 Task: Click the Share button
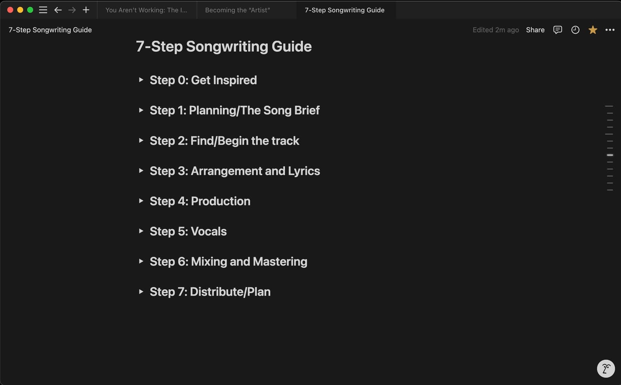coord(535,30)
